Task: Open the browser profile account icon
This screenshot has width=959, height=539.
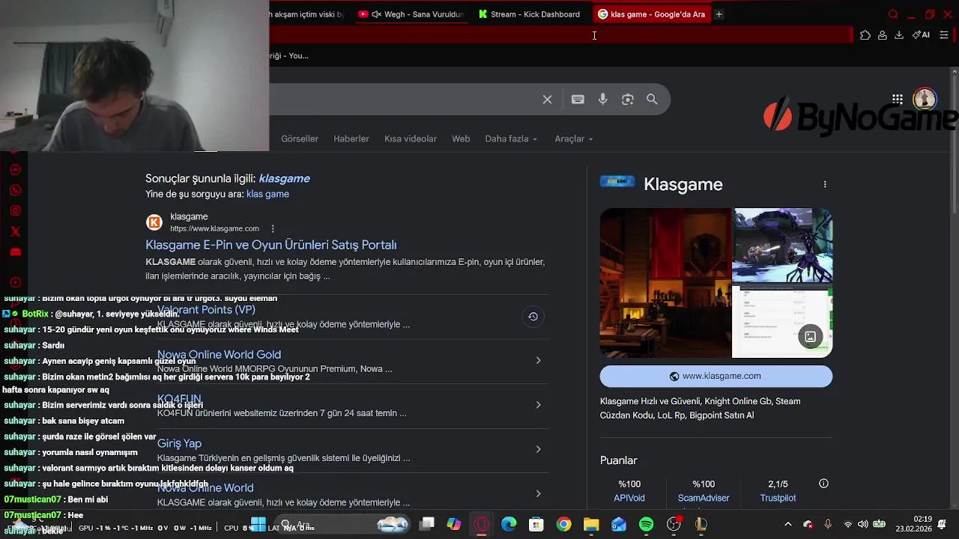Action: 883,35
